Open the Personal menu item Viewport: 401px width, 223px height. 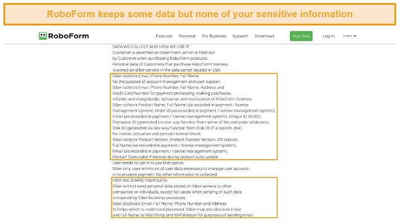pos(187,36)
